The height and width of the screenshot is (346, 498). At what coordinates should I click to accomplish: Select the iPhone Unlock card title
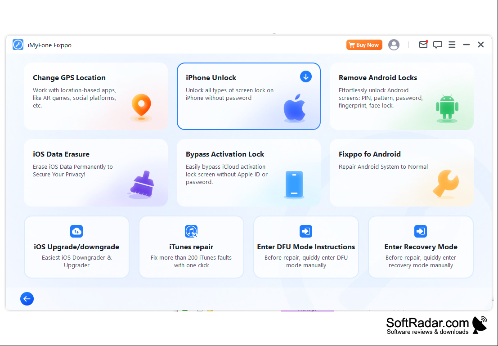[211, 77]
